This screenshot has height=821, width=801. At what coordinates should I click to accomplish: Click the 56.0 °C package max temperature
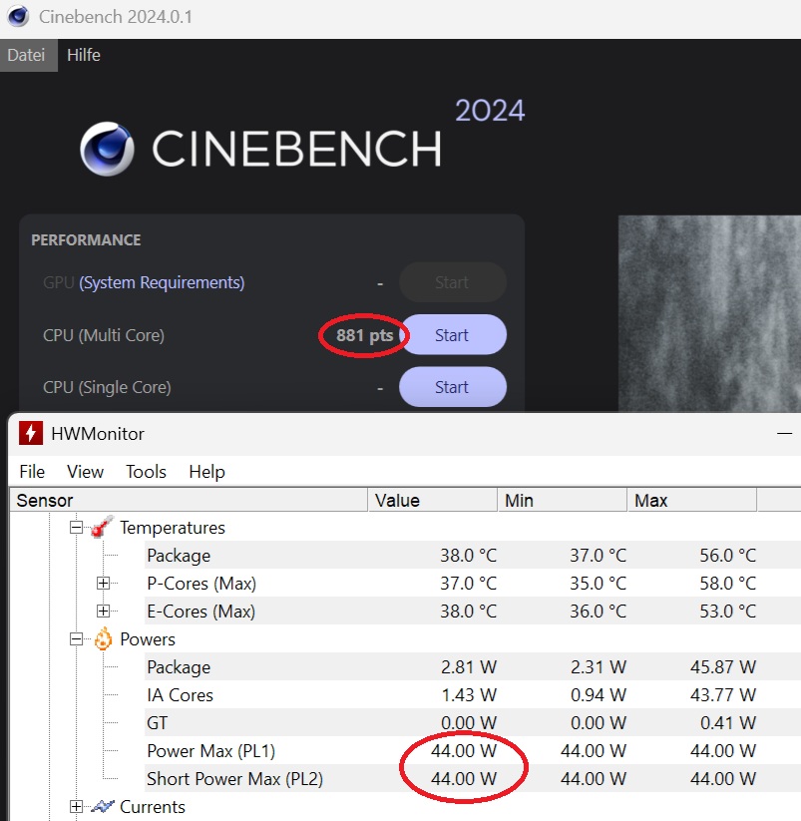[728, 556]
